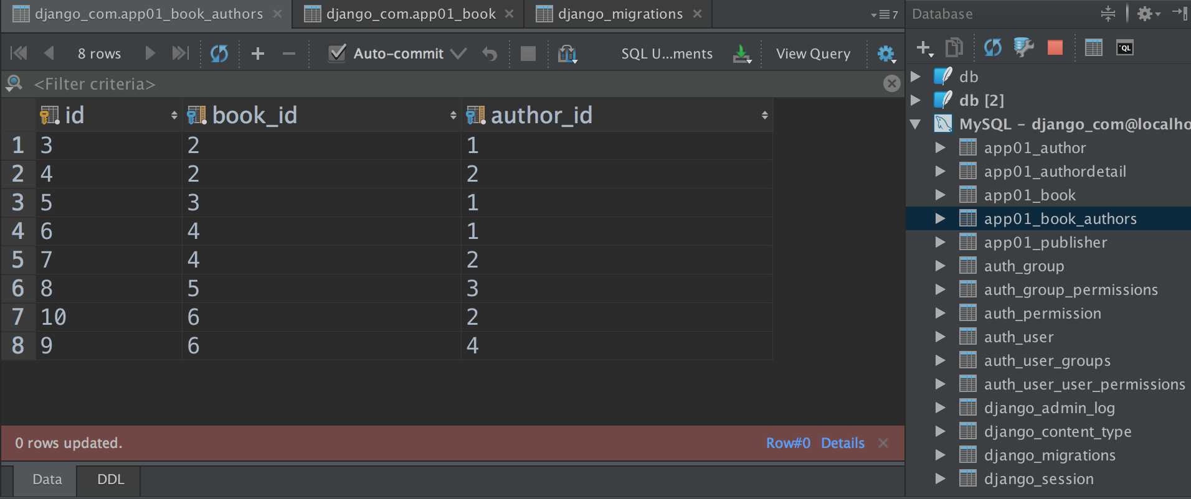Duplicate data source in Database panel
Image resolution: width=1191 pixels, height=499 pixels.
pyautogui.click(x=954, y=47)
